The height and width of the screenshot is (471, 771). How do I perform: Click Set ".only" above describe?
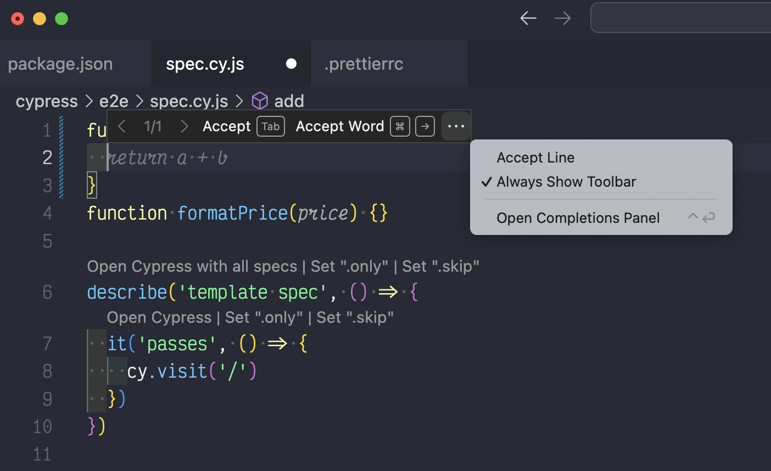350,266
